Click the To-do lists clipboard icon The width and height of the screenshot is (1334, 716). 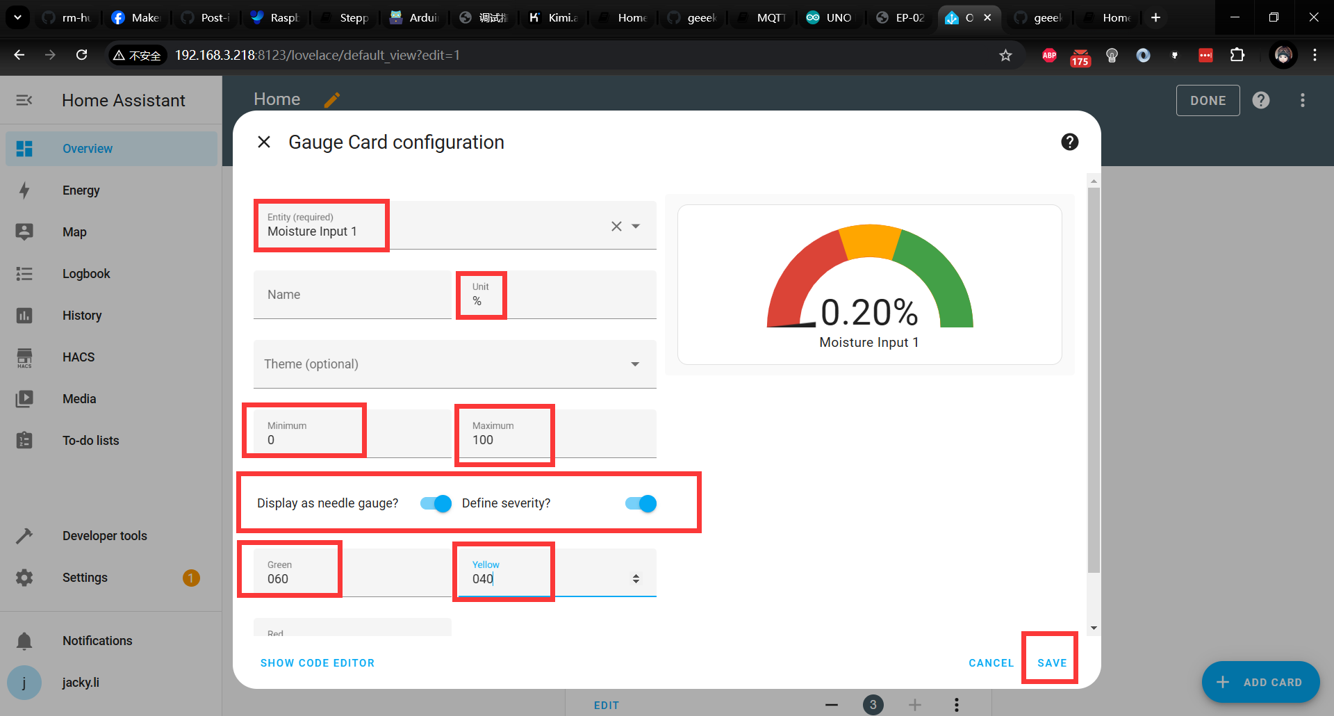pyautogui.click(x=24, y=441)
